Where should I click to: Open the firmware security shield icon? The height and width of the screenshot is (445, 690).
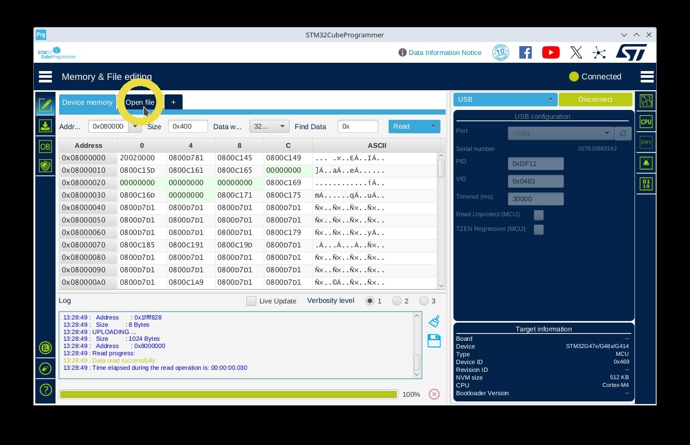pyautogui.click(x=45, y=166)
